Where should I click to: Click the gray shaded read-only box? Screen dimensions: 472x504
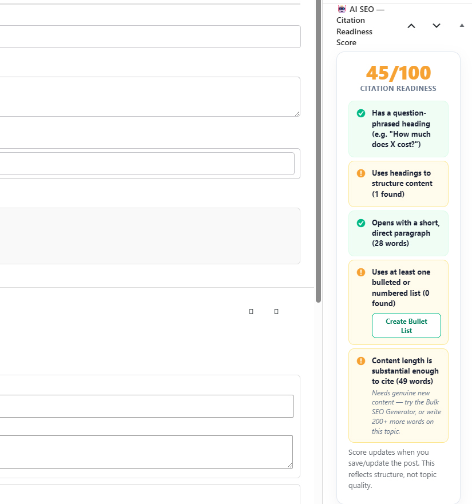[150, 236]
